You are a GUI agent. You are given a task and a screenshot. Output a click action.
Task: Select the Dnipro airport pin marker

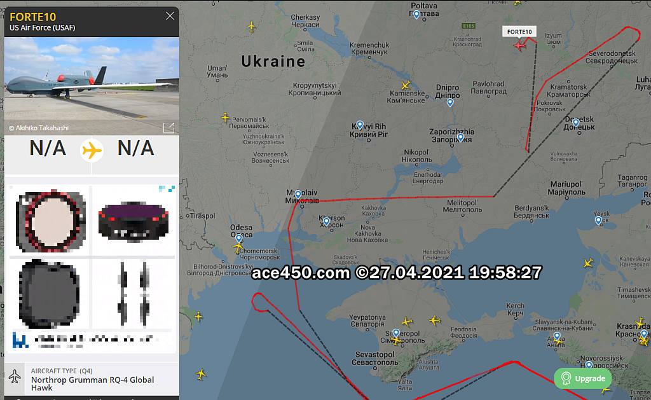[x=450, y=102]
